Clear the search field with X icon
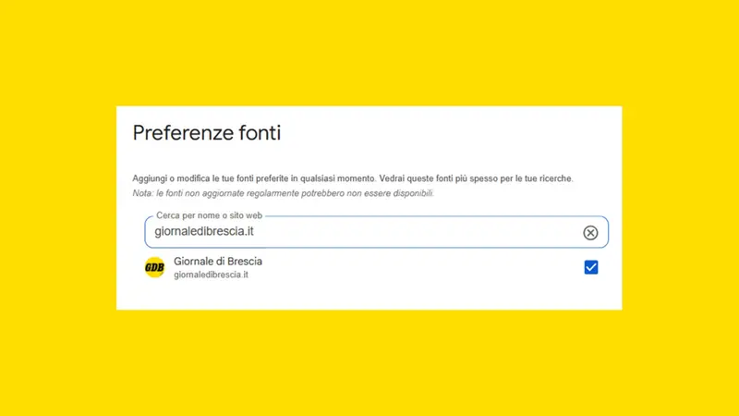This screenshot has width=739, height=416. tap(590, 233)
